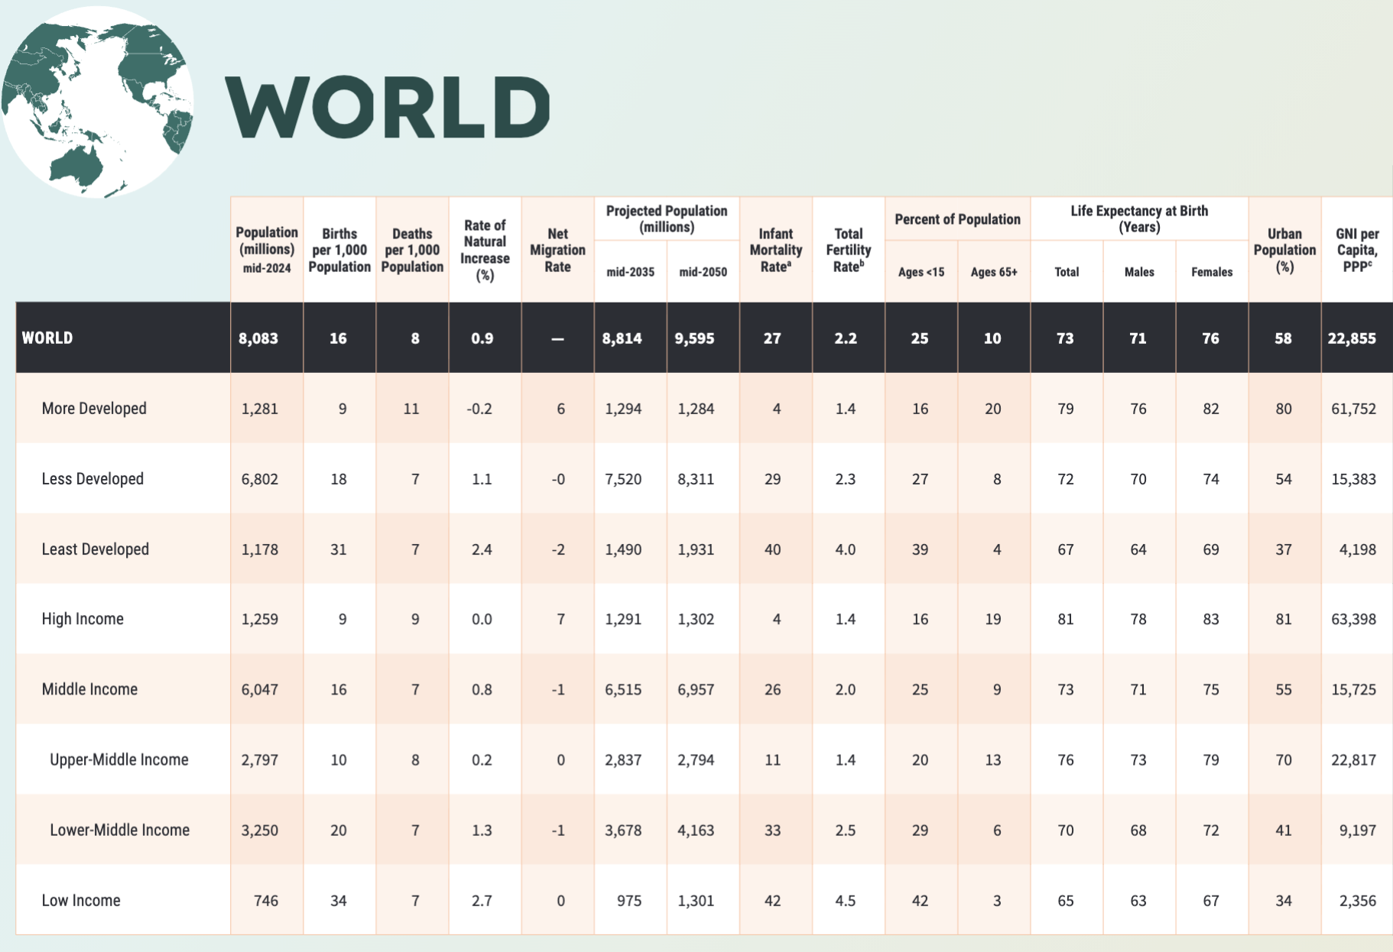Select the WORLD row label in dark band
The height and width of the screenshot is (952, 1393).
click(x=47, y=338)
